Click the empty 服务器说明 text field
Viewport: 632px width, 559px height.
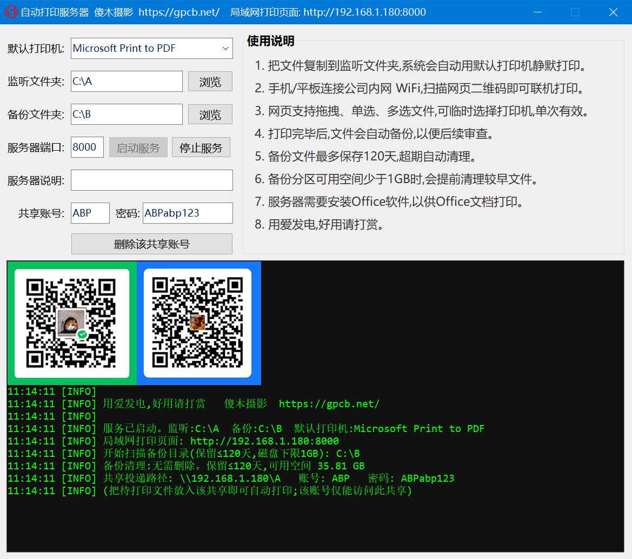pos(151,180)
